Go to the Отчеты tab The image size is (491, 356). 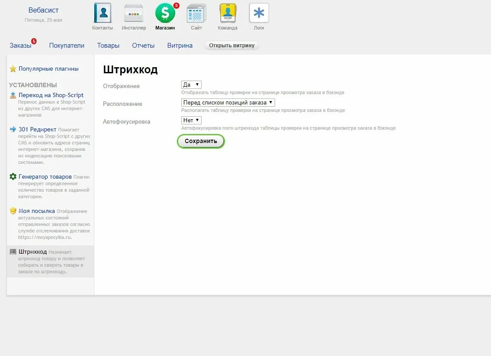(143, 46)
